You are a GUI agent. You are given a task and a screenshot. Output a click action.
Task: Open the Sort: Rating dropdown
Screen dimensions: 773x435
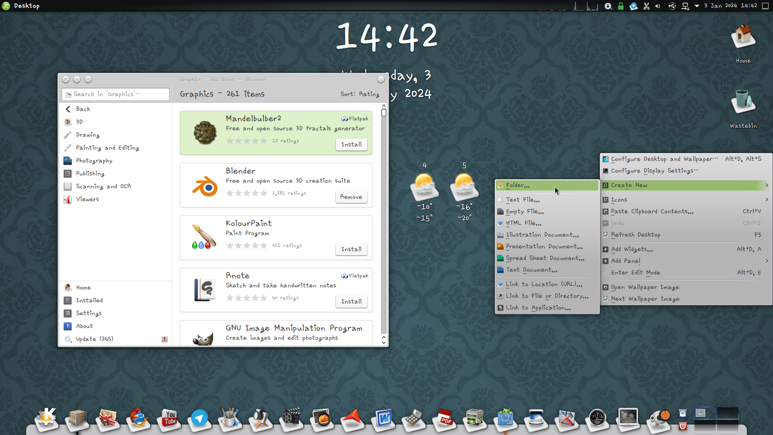point(360,94)
